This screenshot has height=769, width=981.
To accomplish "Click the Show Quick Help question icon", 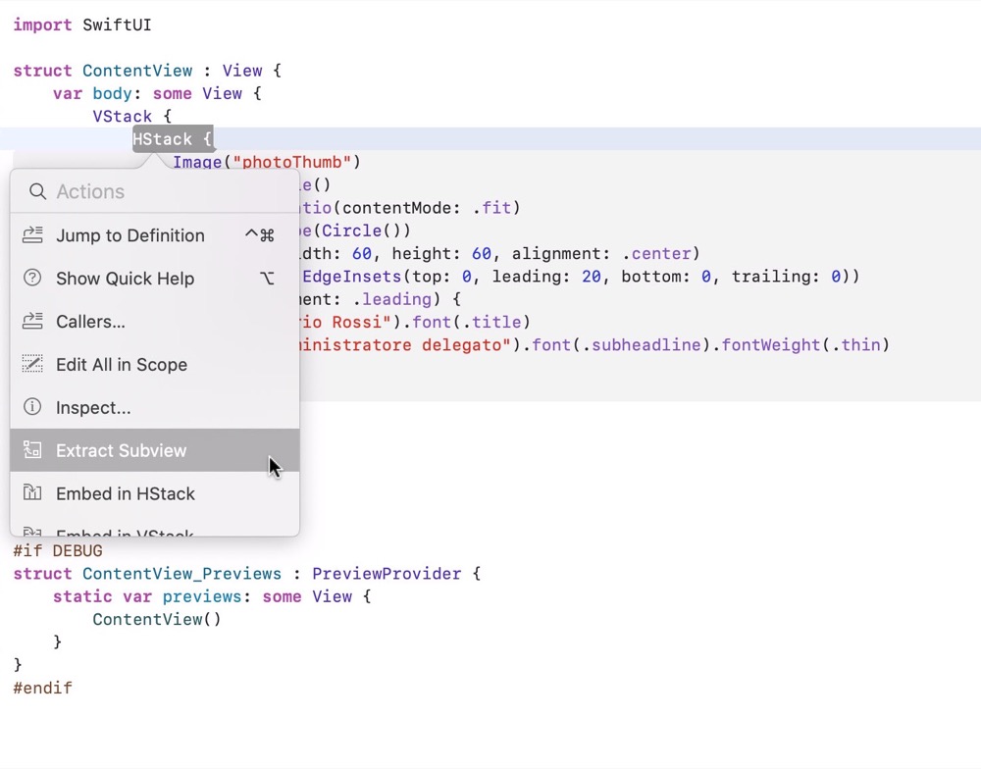I will tap(32, 278).
